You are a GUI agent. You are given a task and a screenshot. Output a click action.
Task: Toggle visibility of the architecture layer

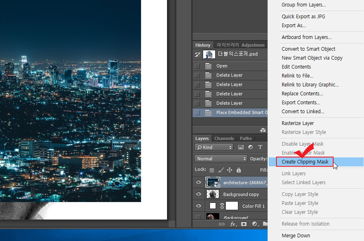coord(199,182)
